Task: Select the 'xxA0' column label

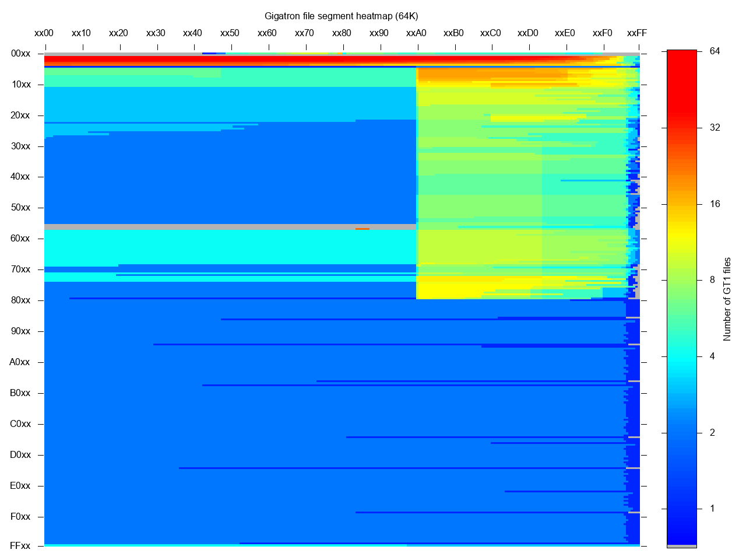Action: [416, 33]
